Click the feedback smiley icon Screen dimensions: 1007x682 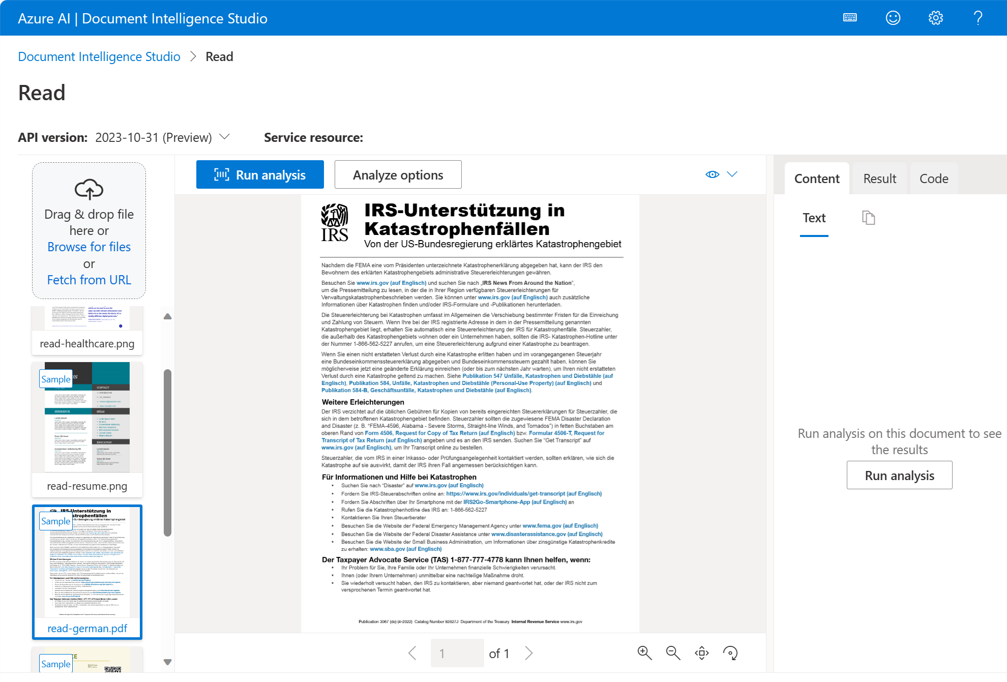[894, 17]
